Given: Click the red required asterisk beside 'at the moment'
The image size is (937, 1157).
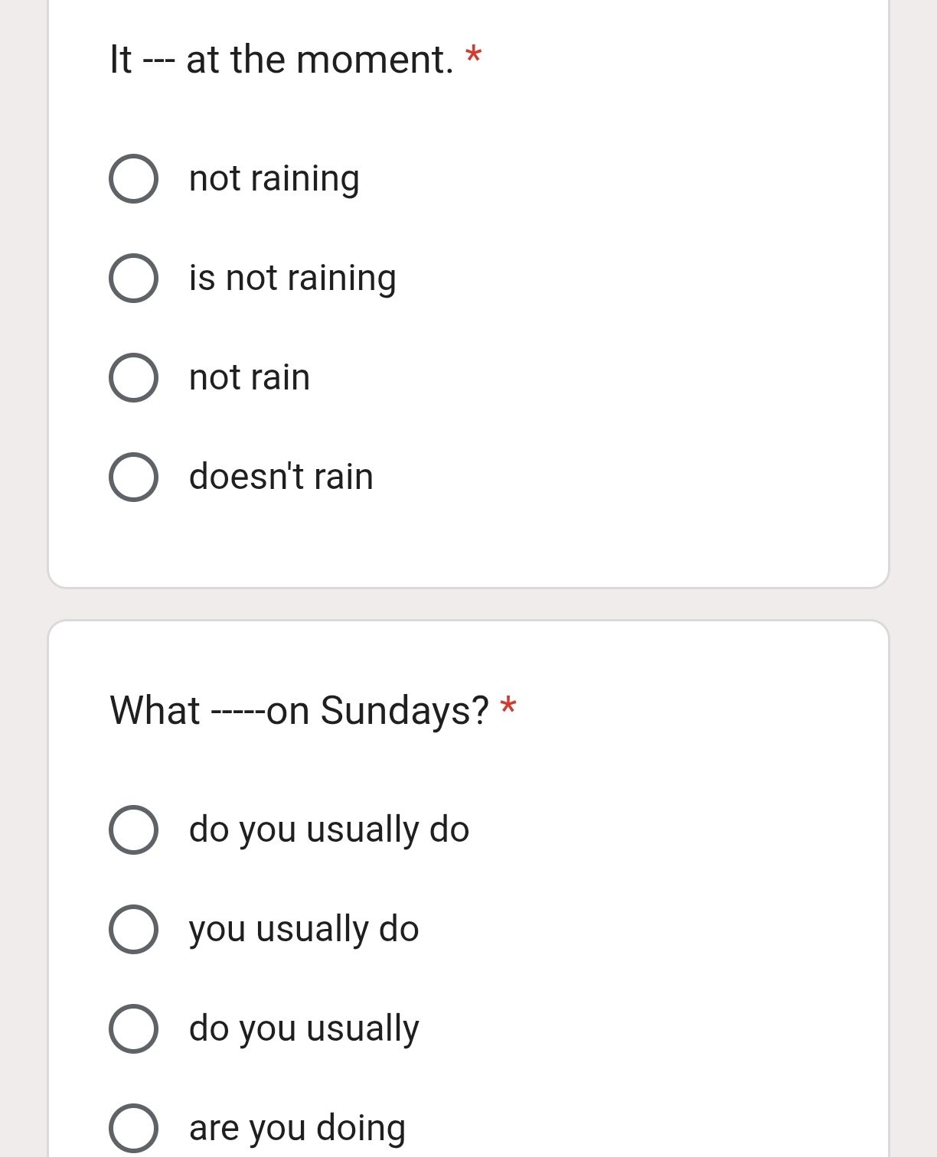Looking at the screenshot, I should (474, 55).
